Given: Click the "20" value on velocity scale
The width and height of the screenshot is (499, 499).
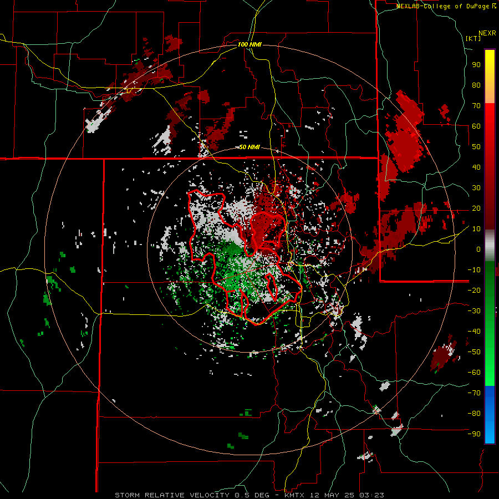Looking at the screenshot, I should click(x=476, y=208).
